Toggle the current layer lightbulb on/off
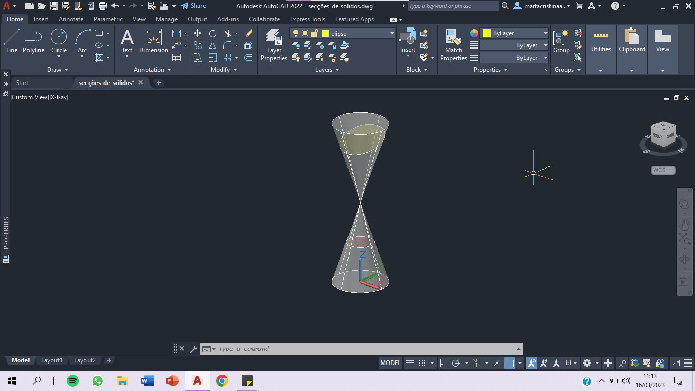The image size is (695, 391). click(x=295, y=33)
